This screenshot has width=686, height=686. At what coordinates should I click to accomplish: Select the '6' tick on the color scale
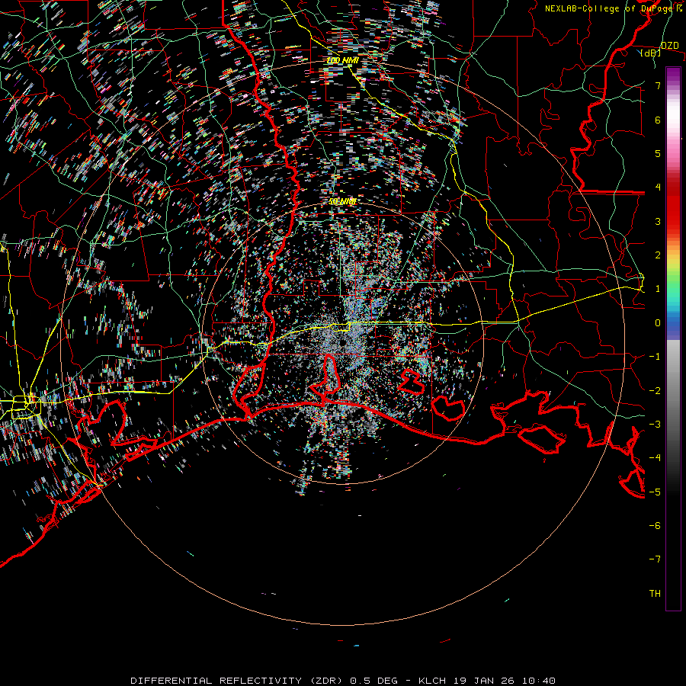pyautogui.click(x=658, y=120)
